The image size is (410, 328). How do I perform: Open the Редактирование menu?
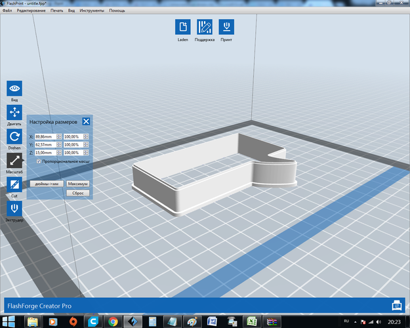click(31, 10)
